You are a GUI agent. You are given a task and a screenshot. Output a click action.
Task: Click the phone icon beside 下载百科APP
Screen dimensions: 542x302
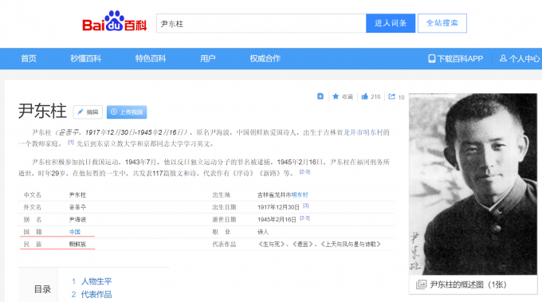coord(432,59)
